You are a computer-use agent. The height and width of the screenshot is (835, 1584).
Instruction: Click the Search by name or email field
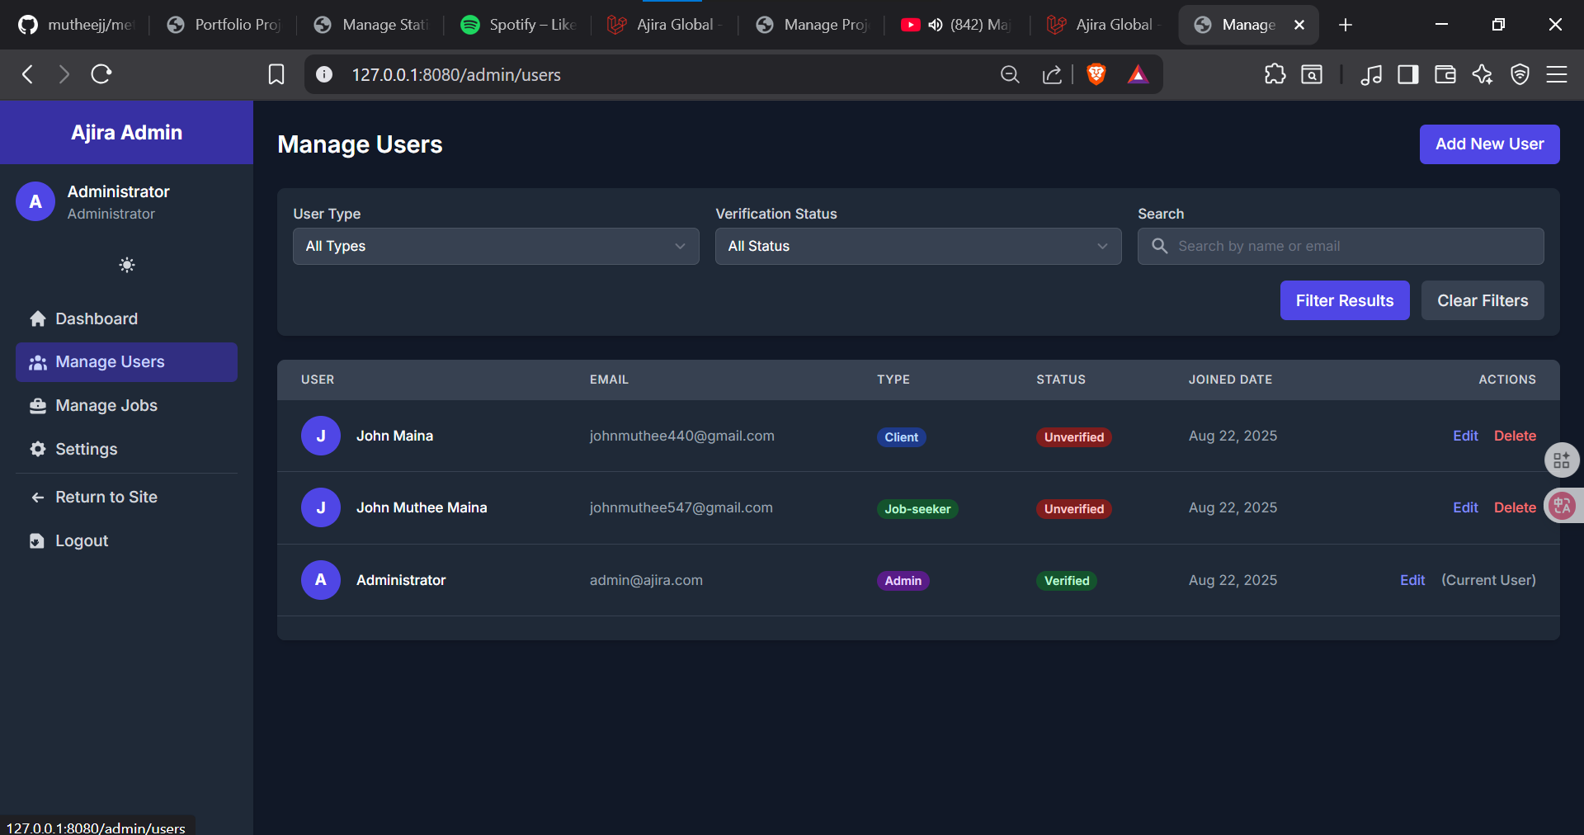pyautogui.click(x=1353, y=246)
